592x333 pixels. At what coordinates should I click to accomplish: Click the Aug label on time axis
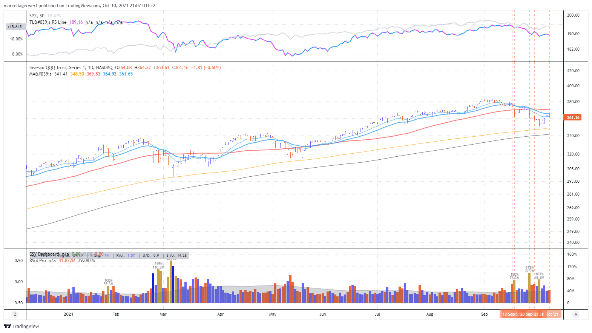coord(429,314)
